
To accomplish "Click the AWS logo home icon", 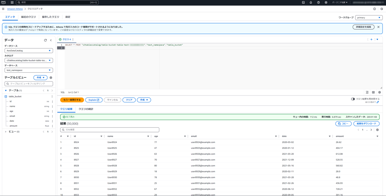I will [4, 2].
